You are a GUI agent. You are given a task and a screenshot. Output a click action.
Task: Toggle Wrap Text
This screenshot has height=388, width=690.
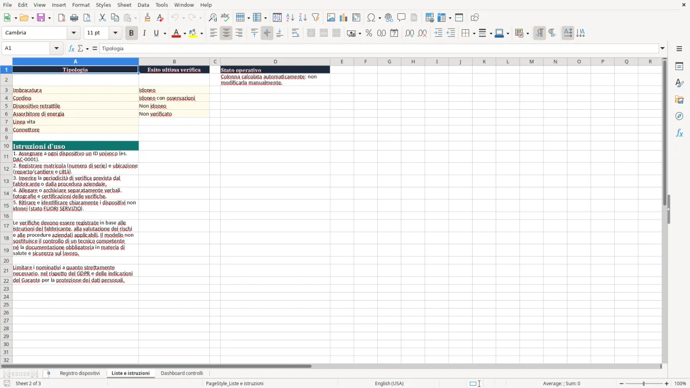point(296,33)
